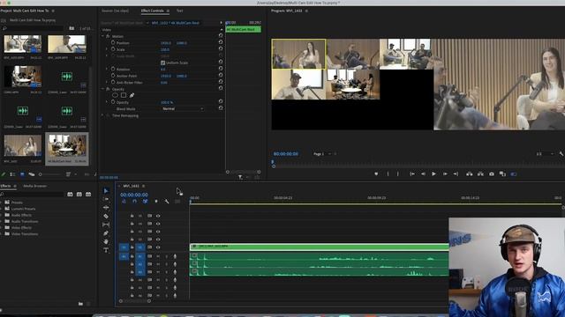
Task: Click the Extract button
Action: pos(480,174)
